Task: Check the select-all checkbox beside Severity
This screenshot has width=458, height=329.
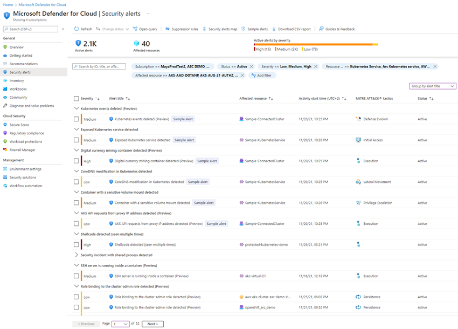Action: tap(76, 99)
